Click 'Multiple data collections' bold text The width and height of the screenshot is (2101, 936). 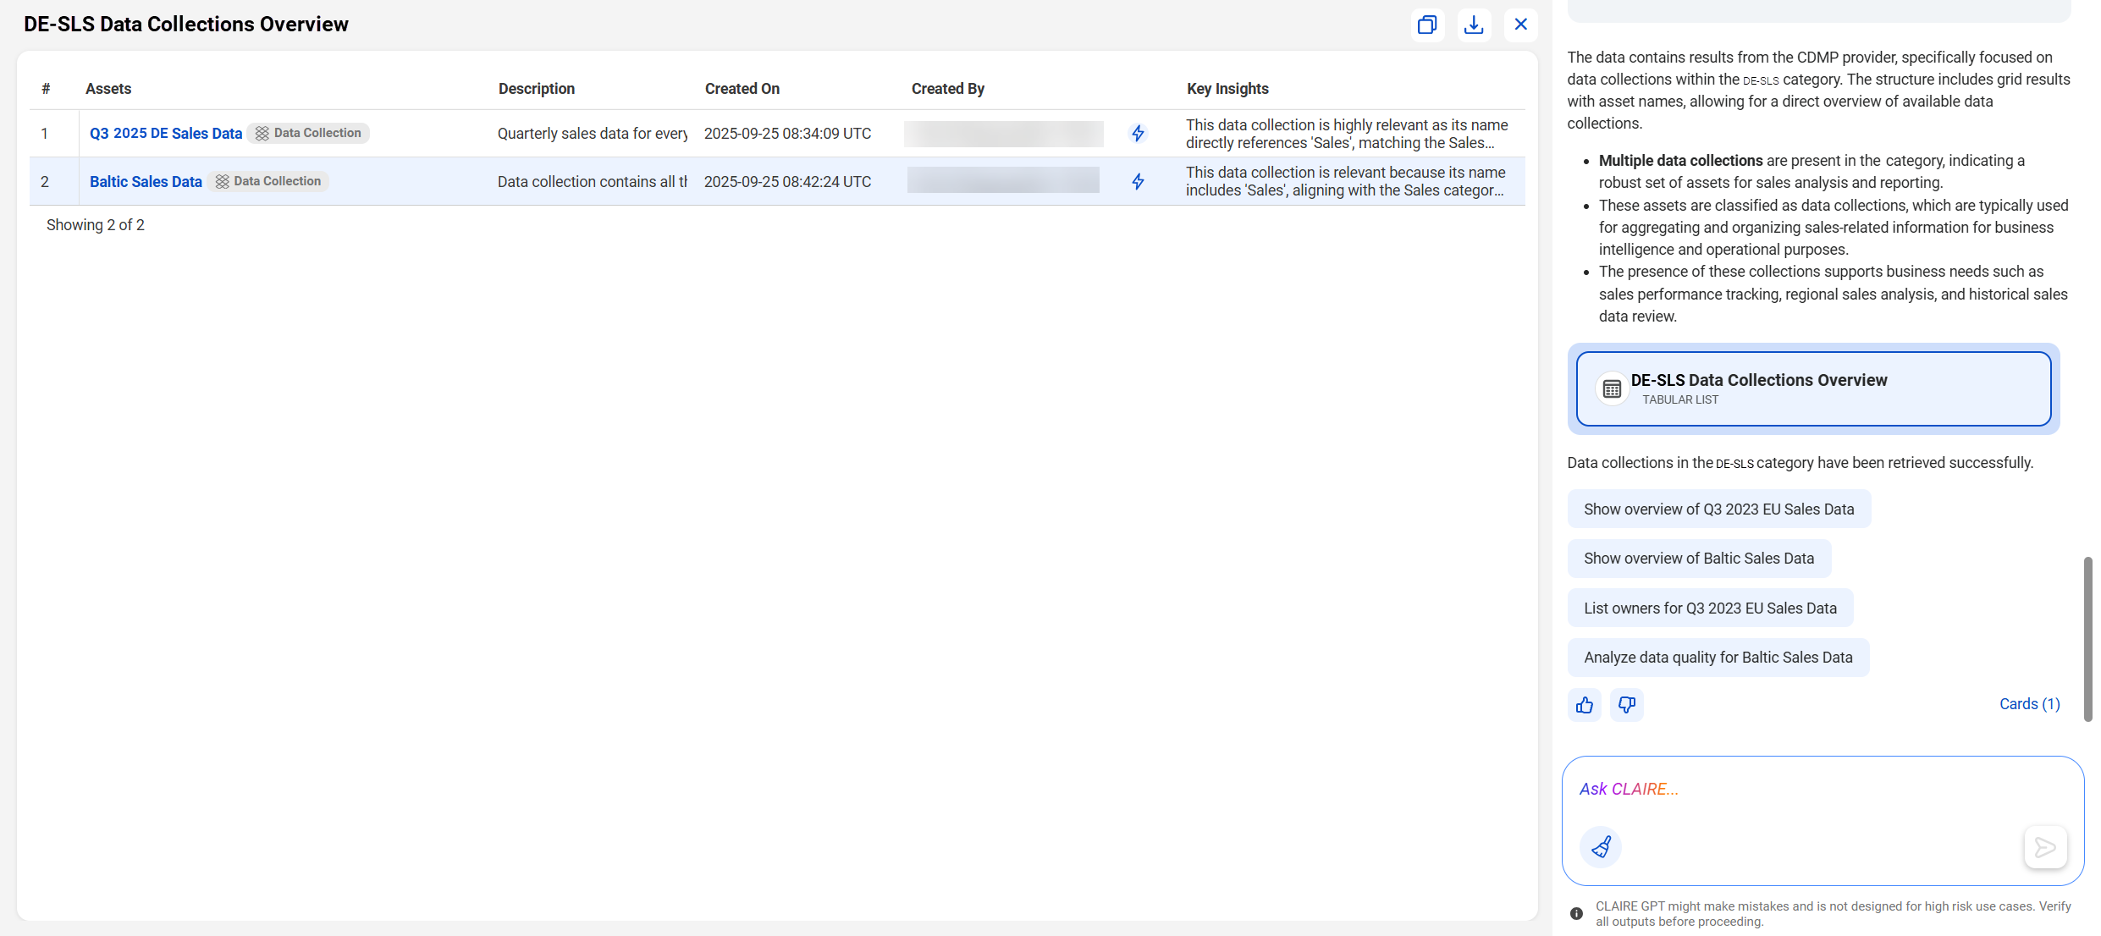[1680, 161]
